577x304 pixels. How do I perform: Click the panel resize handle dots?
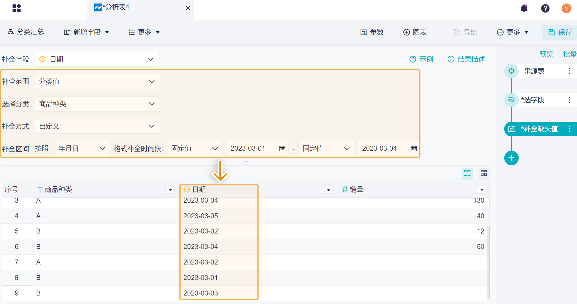(x=246, y=162)
